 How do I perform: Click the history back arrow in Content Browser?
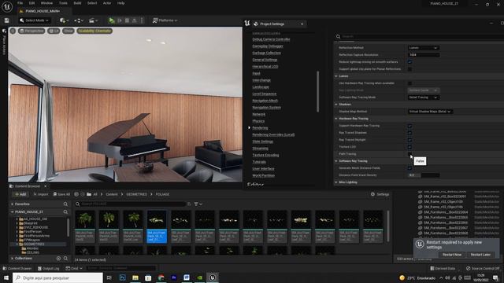[76, 194]
